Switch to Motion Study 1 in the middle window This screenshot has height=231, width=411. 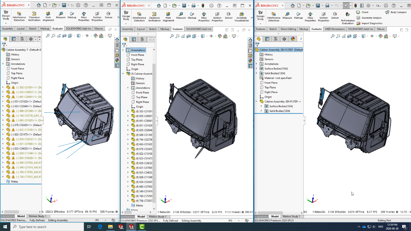(157, 217)
